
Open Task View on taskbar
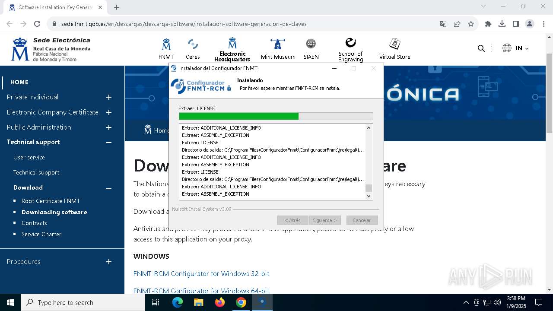[x=156, y=302]
